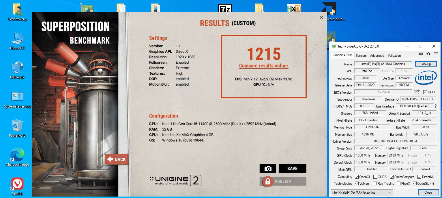The height and width of the screenshot is (198, 442).
Task: Click the Memory Size 4096 MB field
Action: coord(368,134)
